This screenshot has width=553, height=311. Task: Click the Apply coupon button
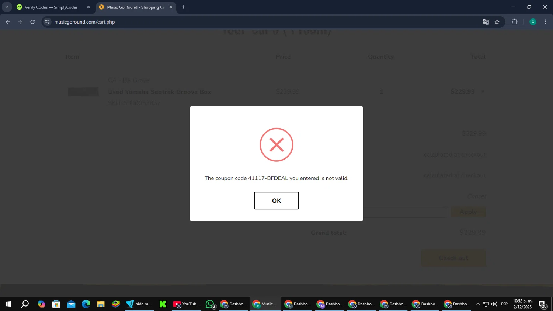pyautogui.click(x=468, y=212)
